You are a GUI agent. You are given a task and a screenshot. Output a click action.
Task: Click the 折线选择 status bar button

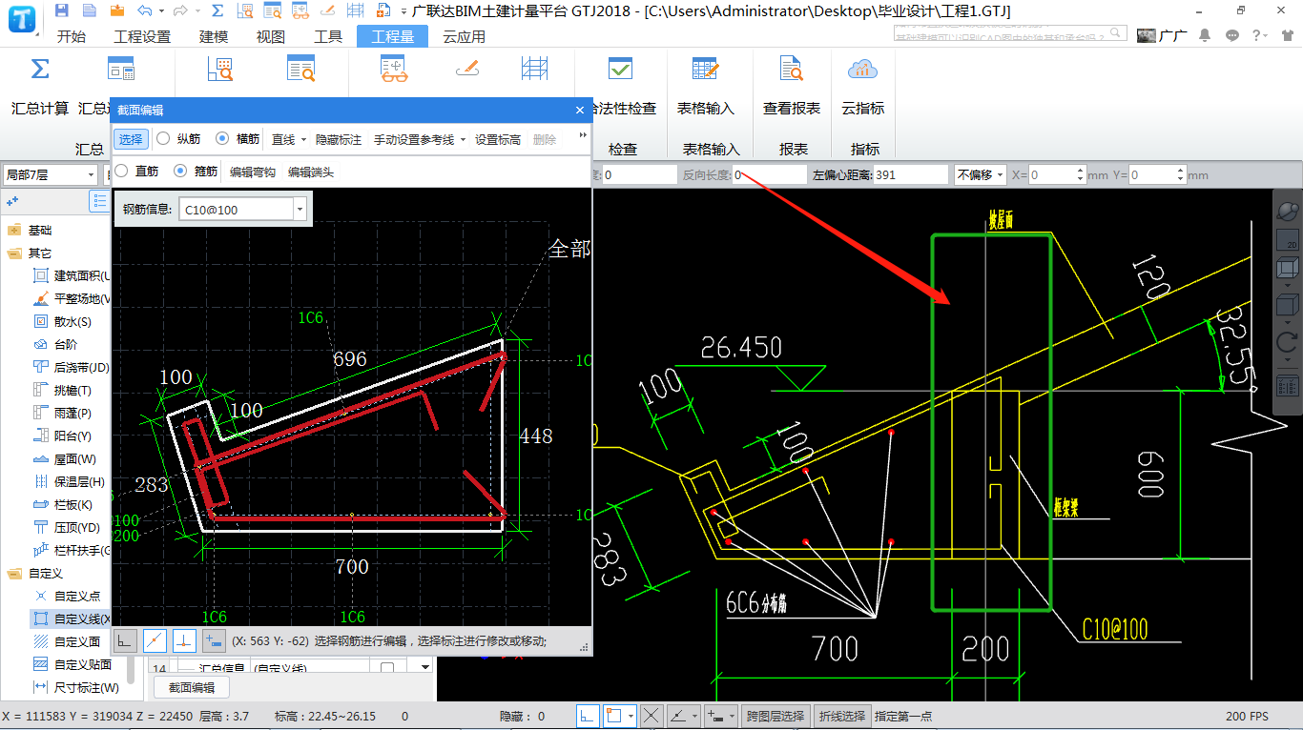tap(842, 716)
